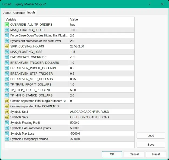The image size is (169, 160).
Task: Click the Symbols Max Loss icon
Action: (x=7, y=134)
